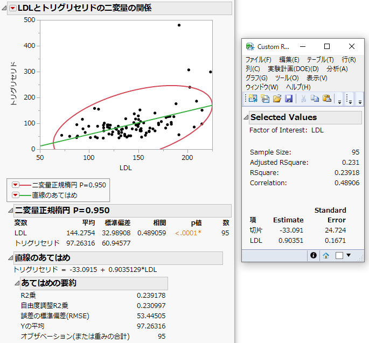This screenshot has width=369, height=343.
Task: Click the p値 <.0001* cell
Action: (188, 233)
